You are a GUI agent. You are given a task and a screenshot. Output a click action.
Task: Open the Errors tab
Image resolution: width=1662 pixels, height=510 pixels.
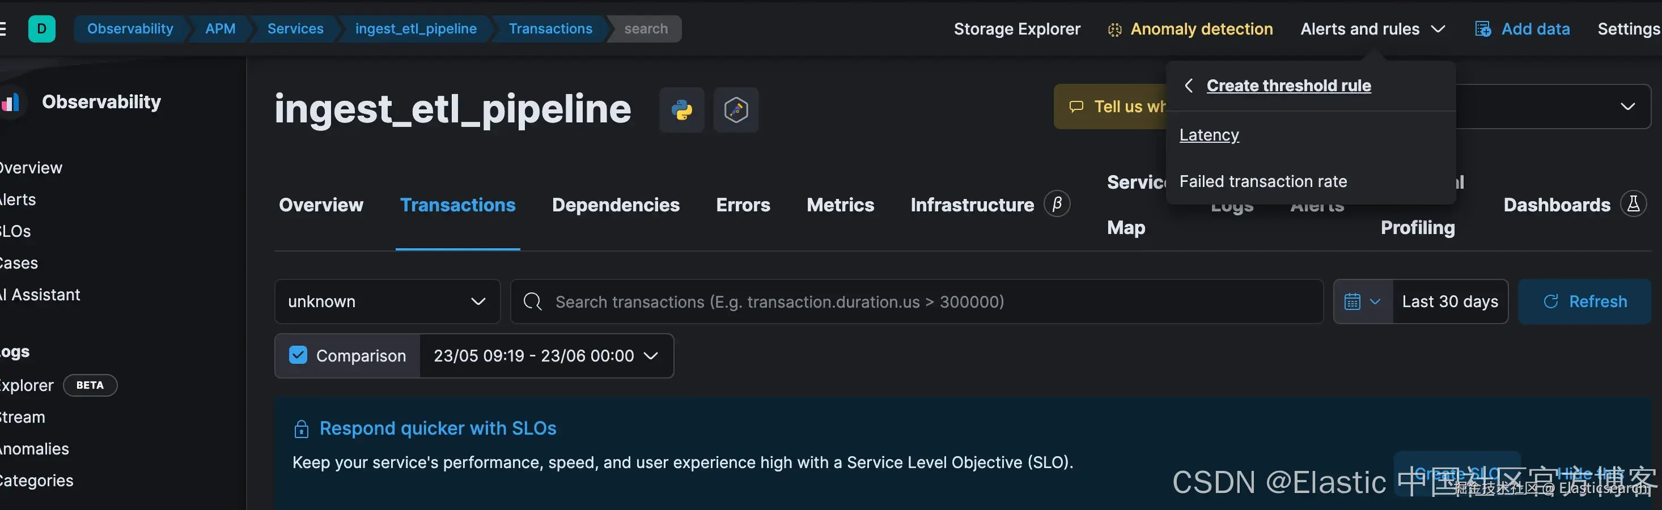(x=743, y=205)
